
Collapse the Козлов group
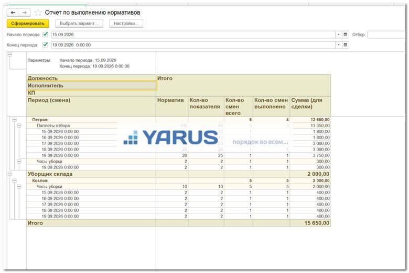14,180
